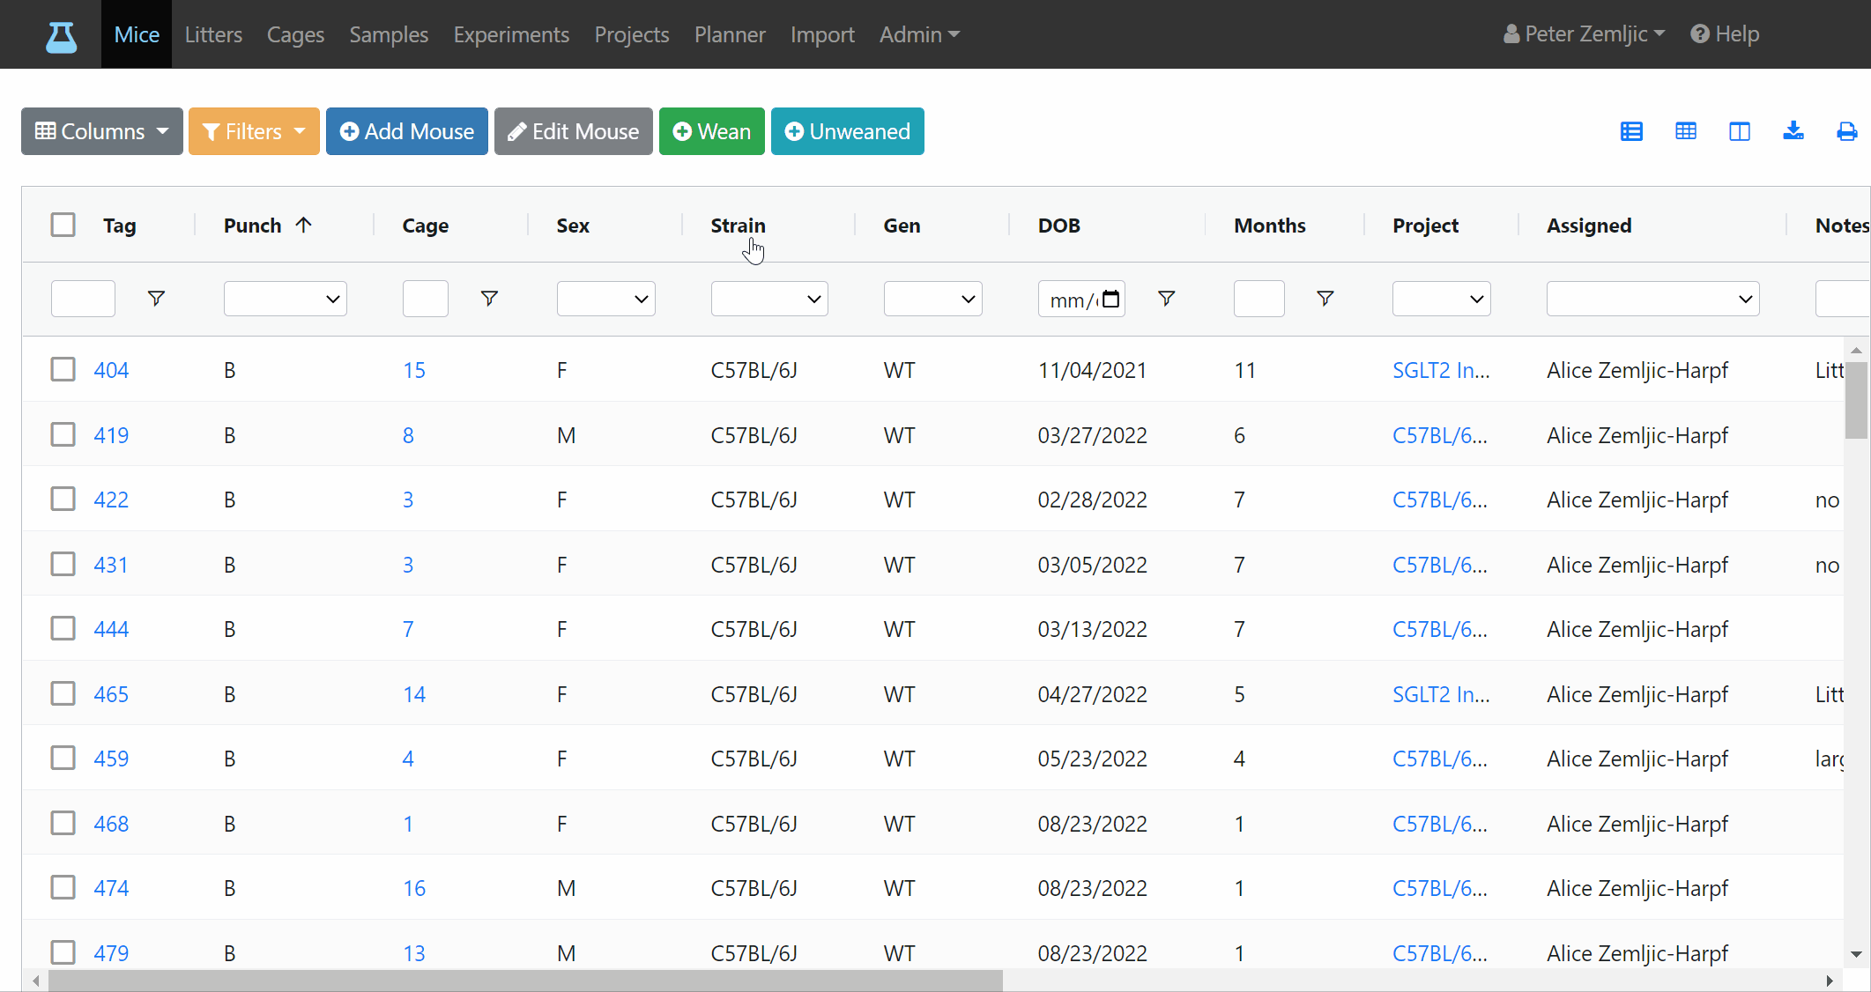Image resolution: width=1871 pixels, height=992 pixels.
Task: Tick the checkbox for mouse 444
Action: tap(63, 628)
